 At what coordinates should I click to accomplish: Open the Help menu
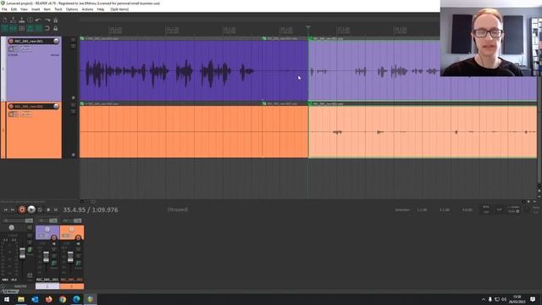point(101,9)
